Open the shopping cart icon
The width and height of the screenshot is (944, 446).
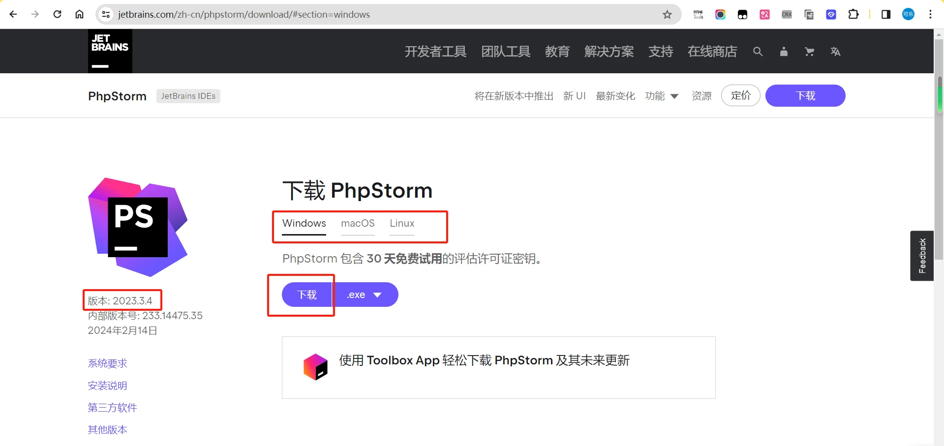point(809,51)
